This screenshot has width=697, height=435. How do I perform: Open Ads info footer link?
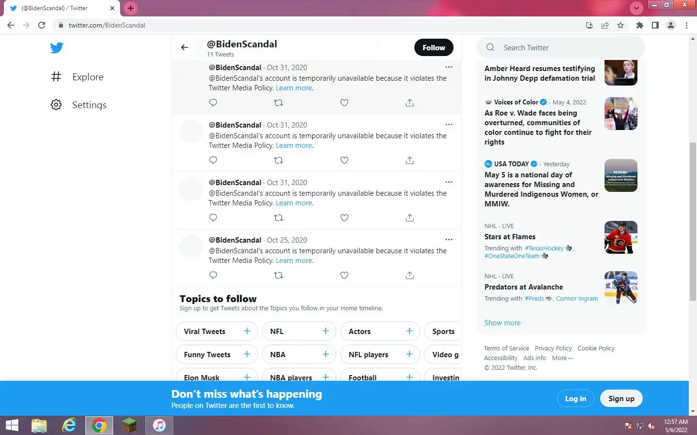(x=534, y=358)
